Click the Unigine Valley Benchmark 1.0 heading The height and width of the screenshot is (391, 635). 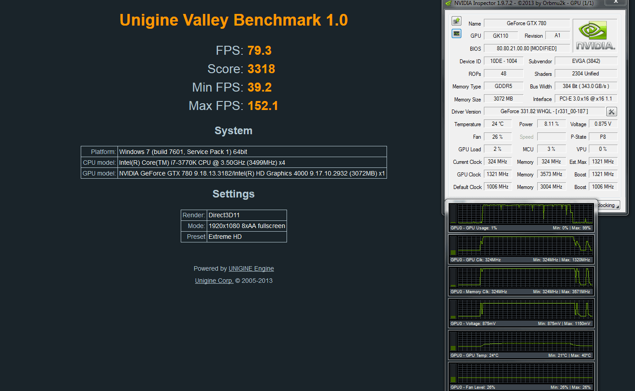(x=234, y=20)
